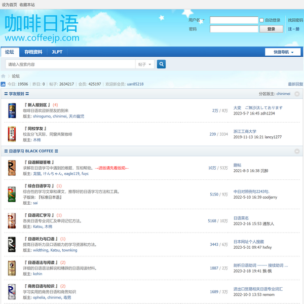Switch to the JLPT tab

57,52
